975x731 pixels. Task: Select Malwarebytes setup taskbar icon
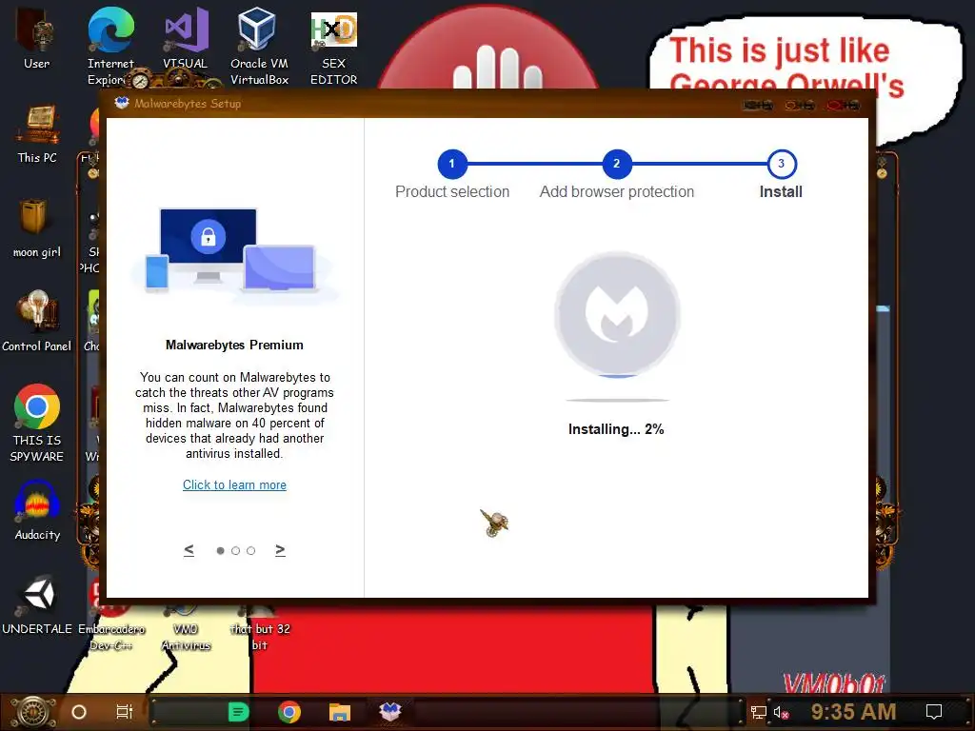coord(390,712)
